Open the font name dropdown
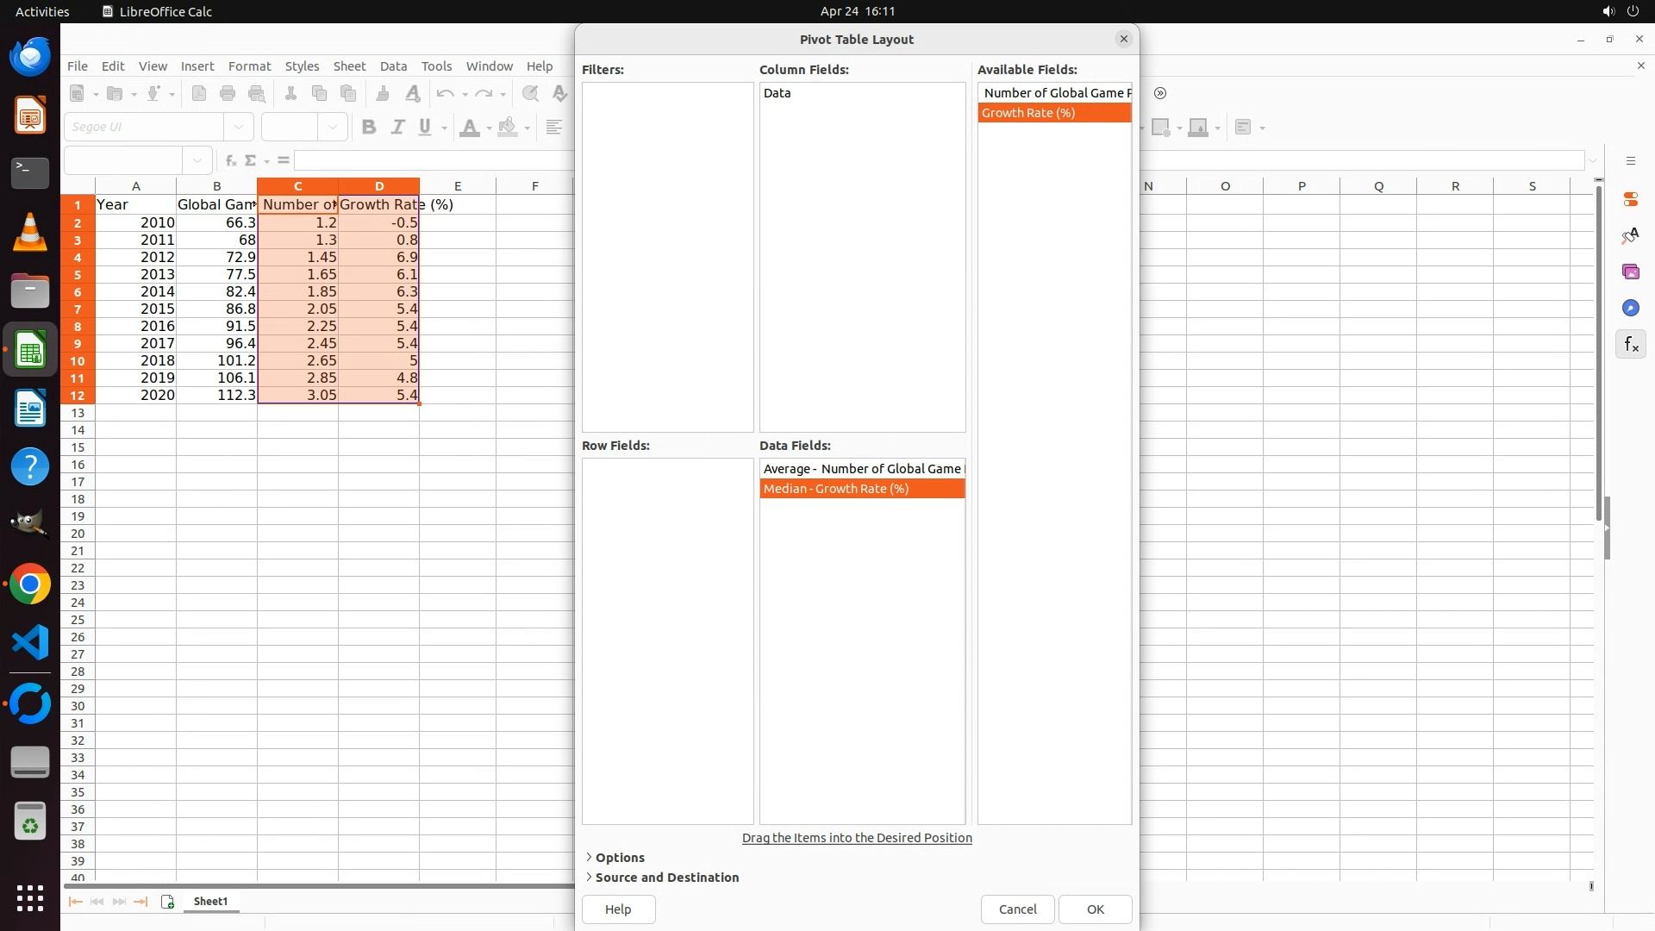Screen dimensions: 1655x931 click(239, 127)
